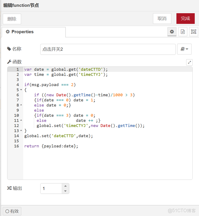
Task: Open node properties gear icon
Action: click(x=172, y=32)
